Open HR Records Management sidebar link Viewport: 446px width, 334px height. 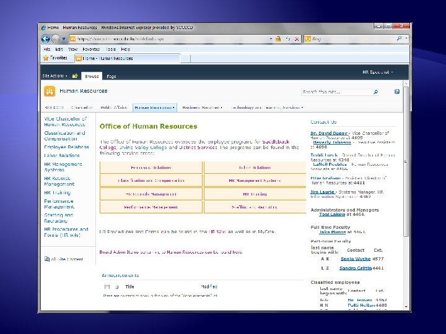pos(59,181)
